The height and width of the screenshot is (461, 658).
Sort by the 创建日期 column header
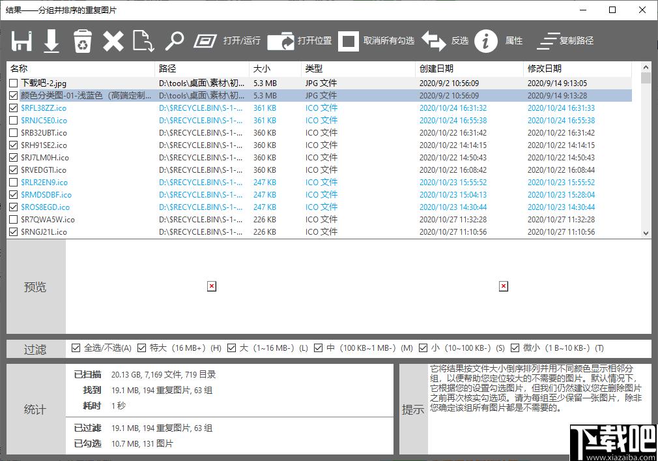coord(470,68)
